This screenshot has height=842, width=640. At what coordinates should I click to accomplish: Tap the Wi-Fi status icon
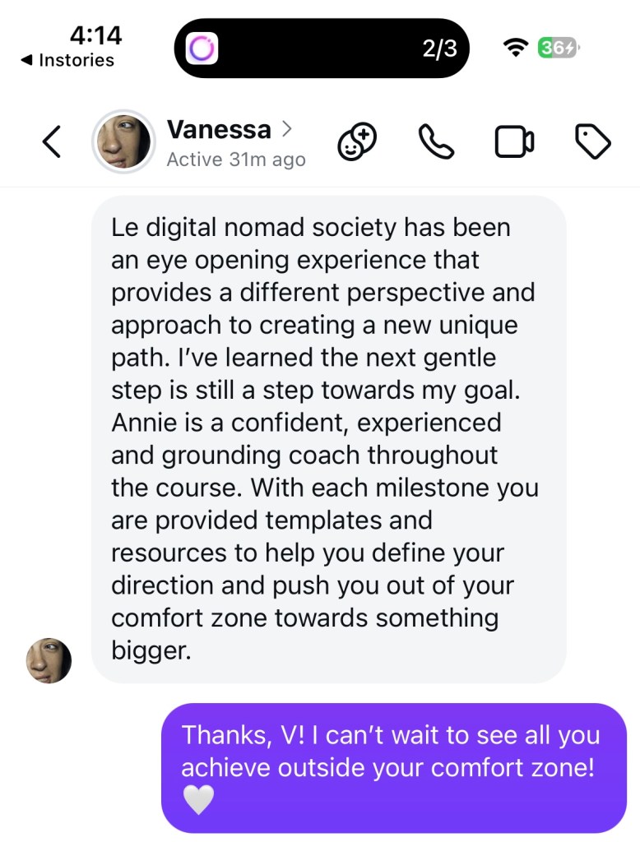[x=516, y=48]
